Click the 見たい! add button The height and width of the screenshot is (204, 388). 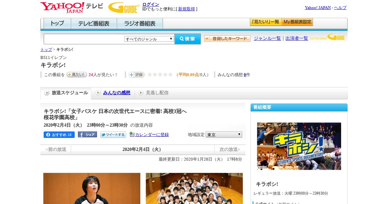tap(77, 74)
